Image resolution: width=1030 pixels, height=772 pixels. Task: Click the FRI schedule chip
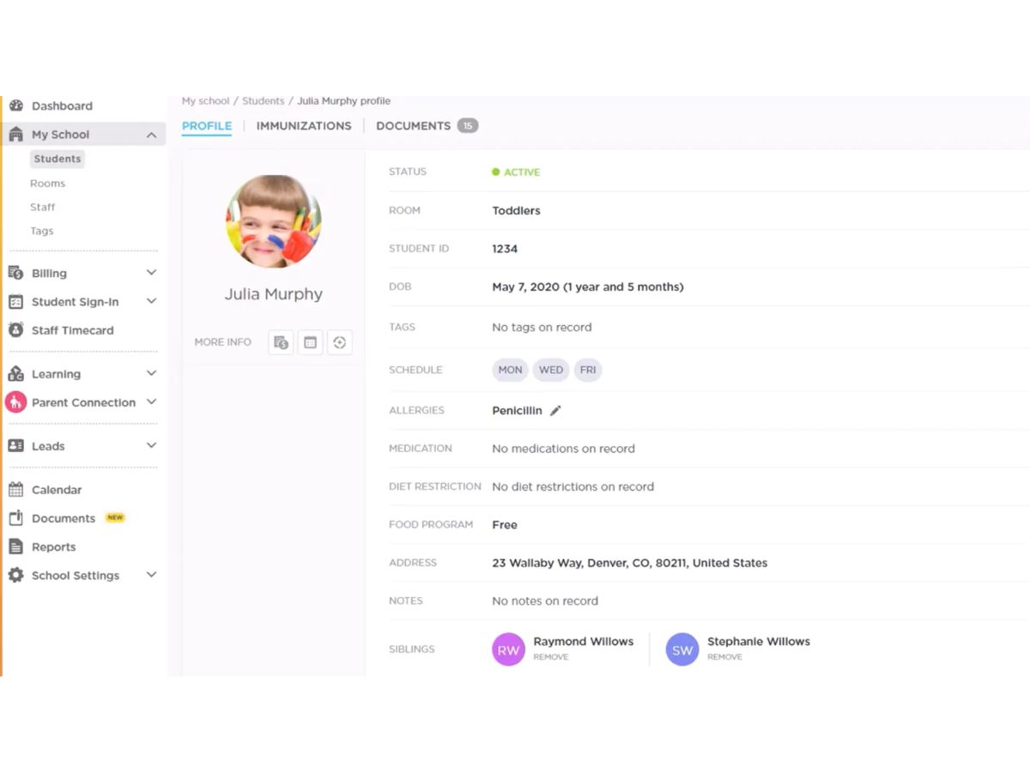pyautogui.click(x=588, y=371)
